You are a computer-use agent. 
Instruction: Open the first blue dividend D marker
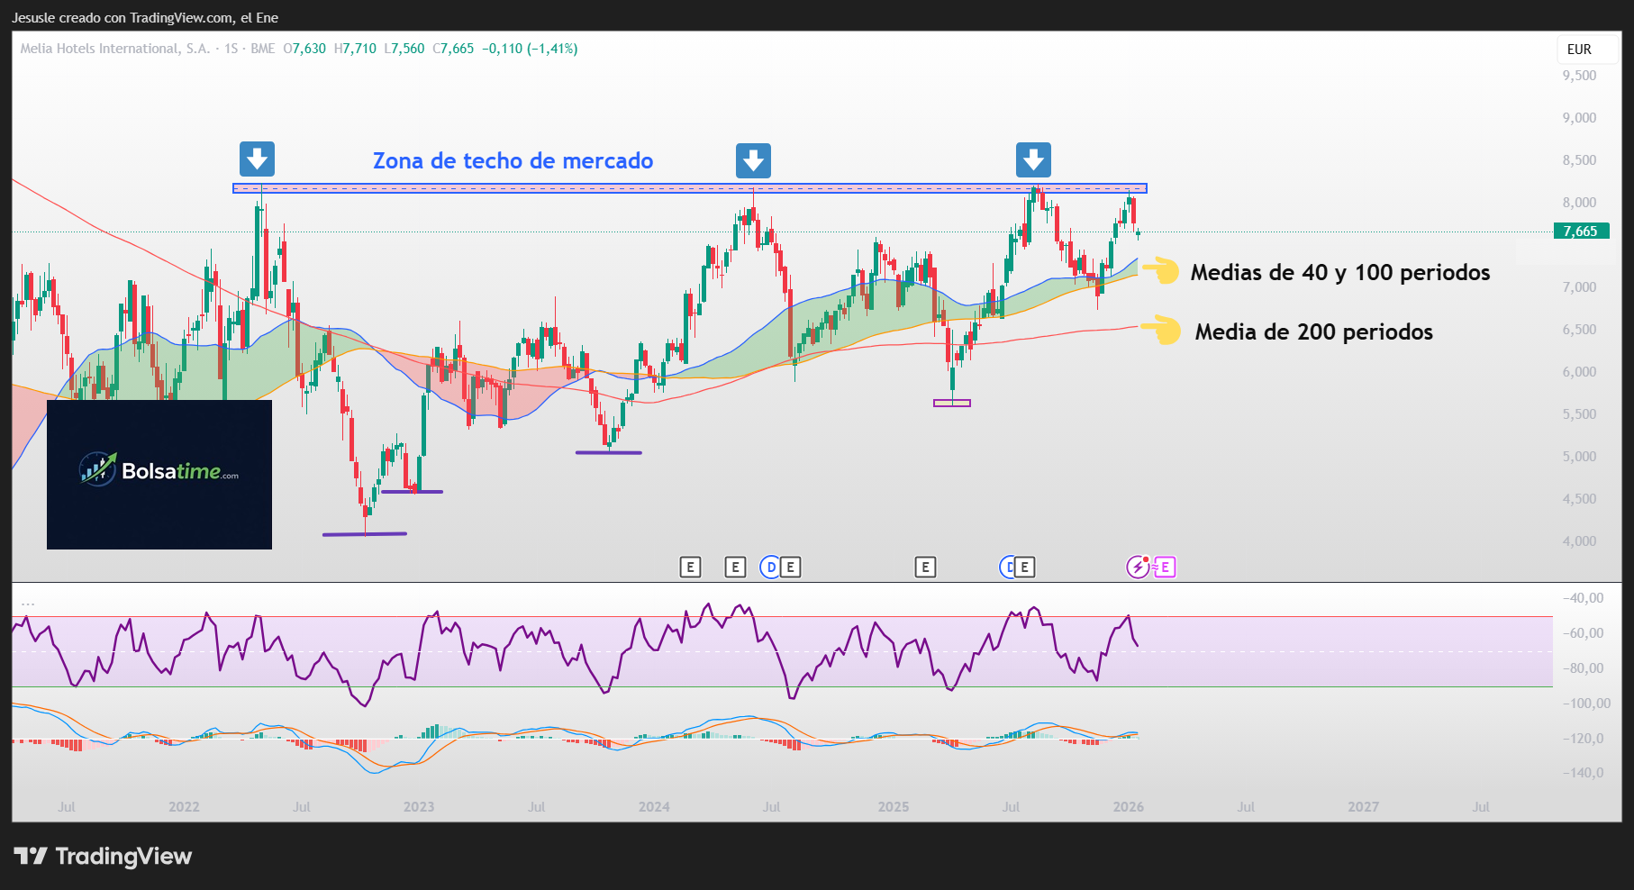[770, 567]
